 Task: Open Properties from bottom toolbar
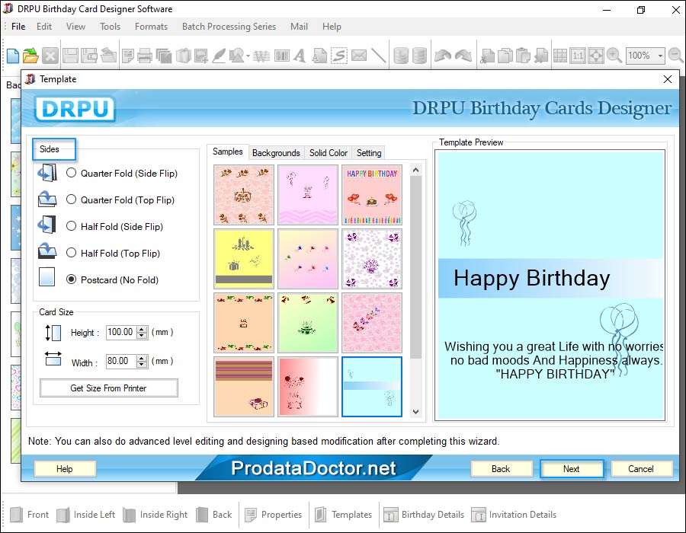[x=274, y=514]
